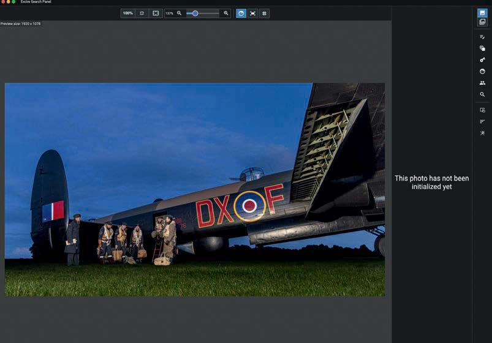
Task: Click the Lancaster bomber photo preview
Action: pos(195,190)
